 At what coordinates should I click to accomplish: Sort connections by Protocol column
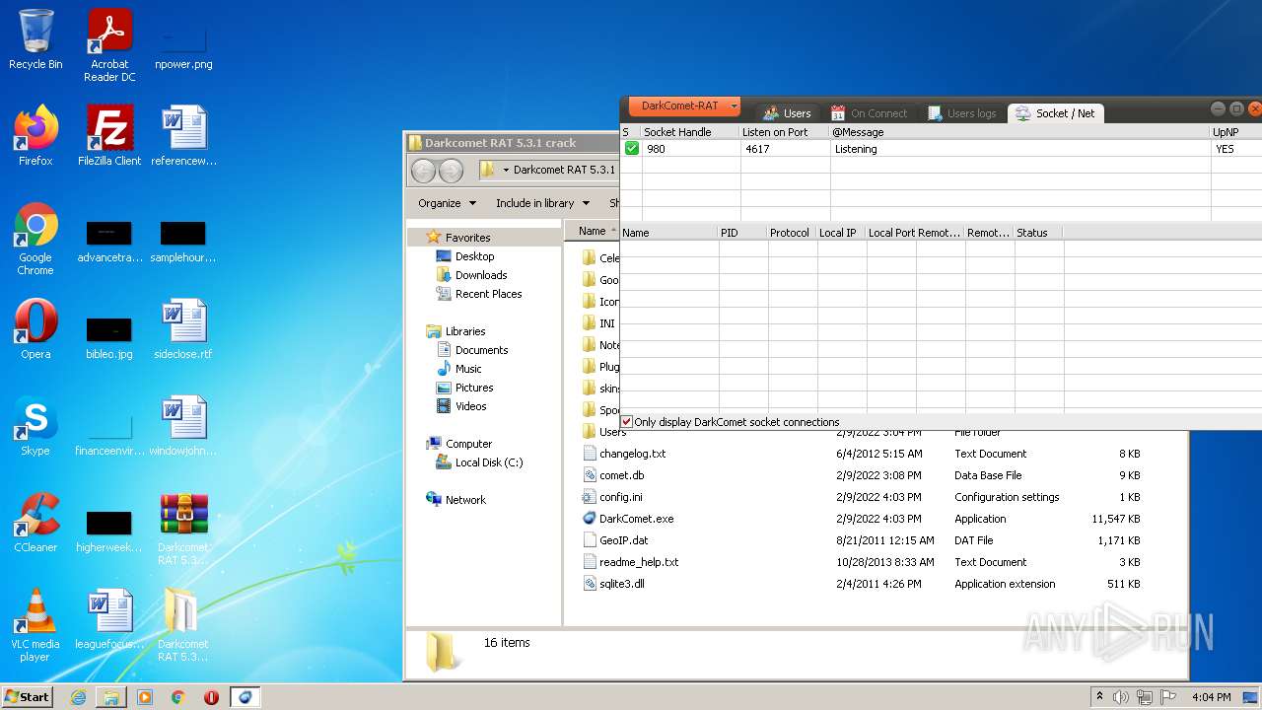[791, 233]
